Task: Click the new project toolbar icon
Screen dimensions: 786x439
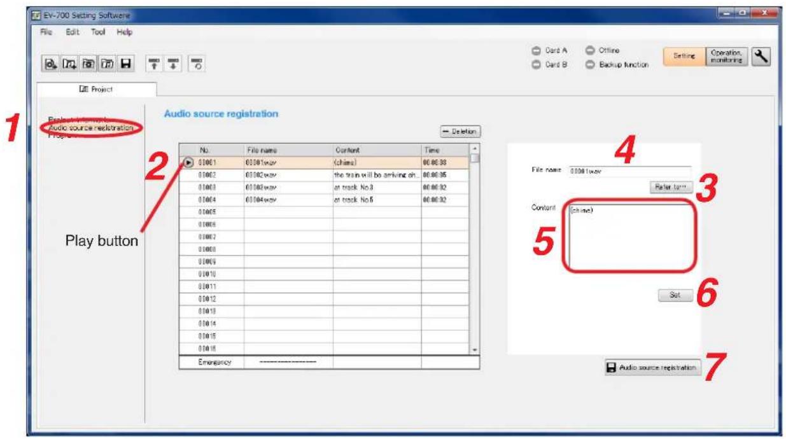Action: click(50, 64)
